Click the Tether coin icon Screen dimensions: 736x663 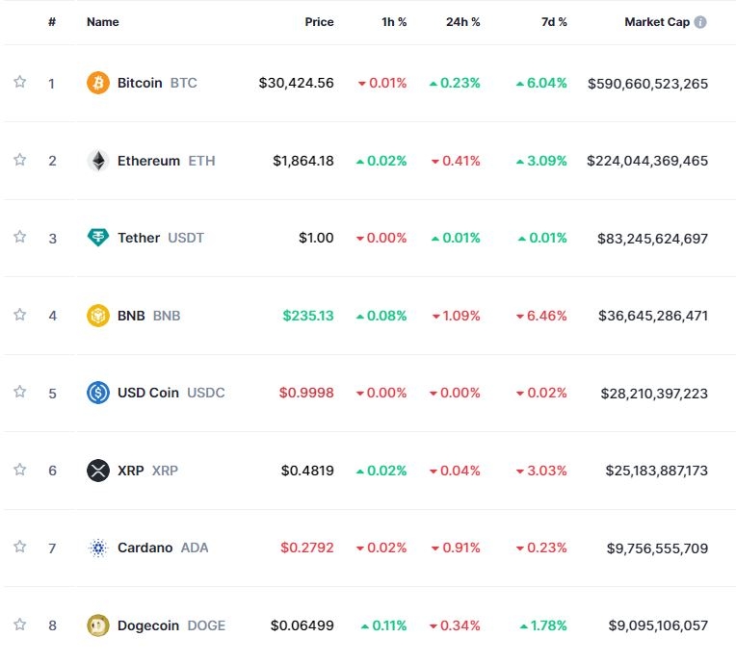[98, 238]
